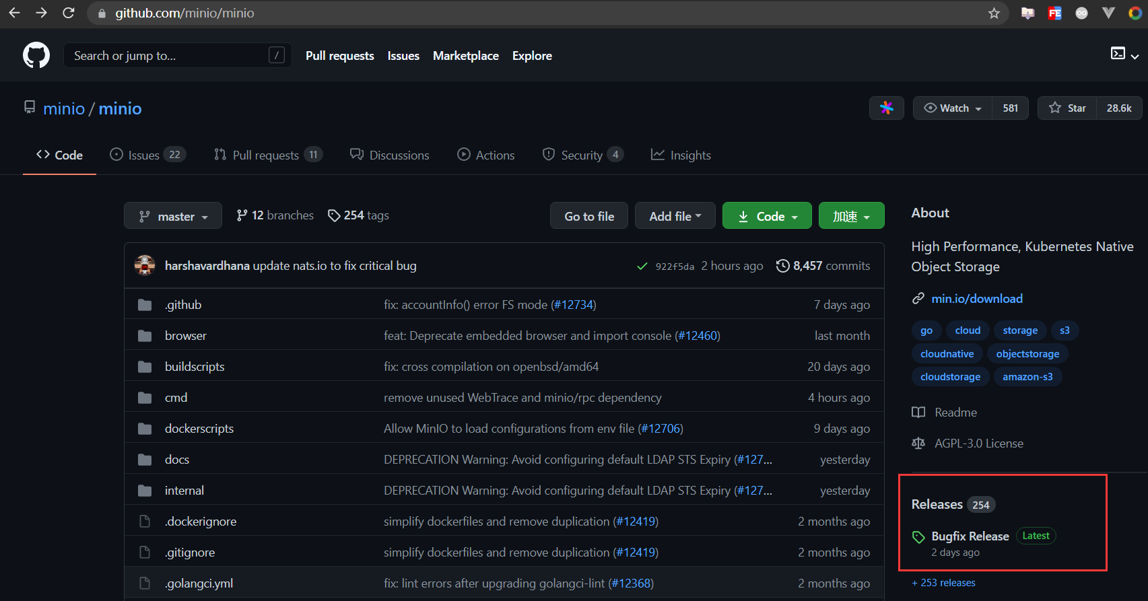Open the Bugfix Release latest release
This screenshot has height=601, width=1148.
[x=970, y=536]
